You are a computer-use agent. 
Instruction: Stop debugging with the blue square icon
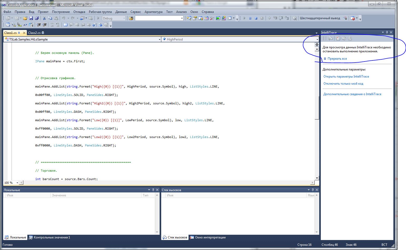tap(256, 18)
